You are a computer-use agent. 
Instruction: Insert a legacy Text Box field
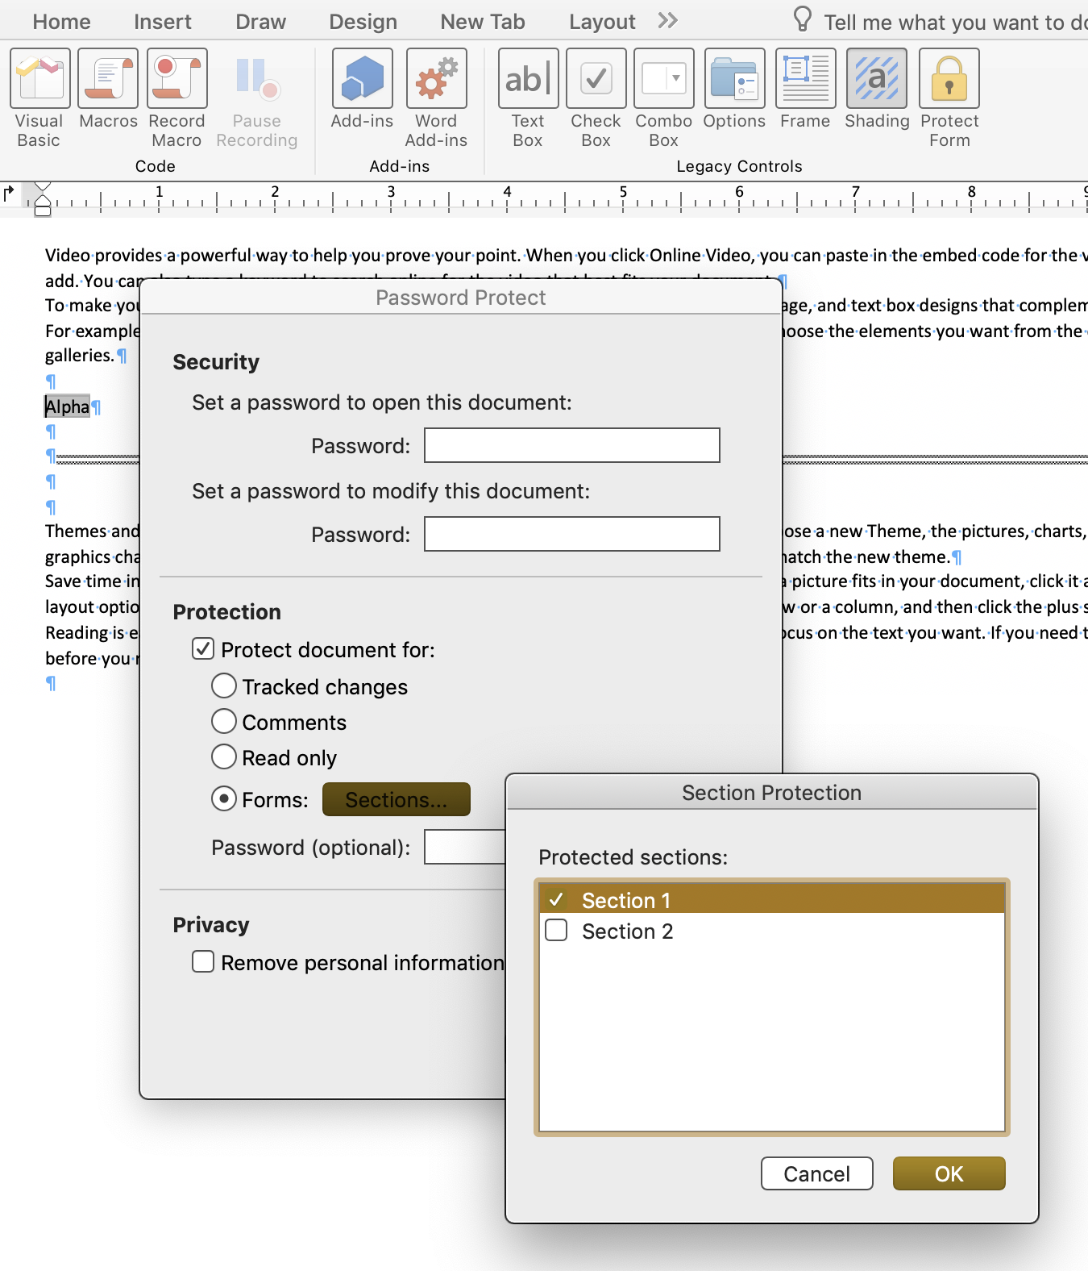click(x=528, y=78)
